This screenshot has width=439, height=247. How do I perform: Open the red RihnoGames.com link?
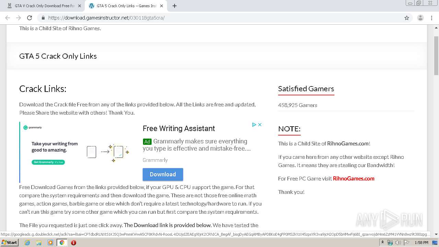click(354, 178)
